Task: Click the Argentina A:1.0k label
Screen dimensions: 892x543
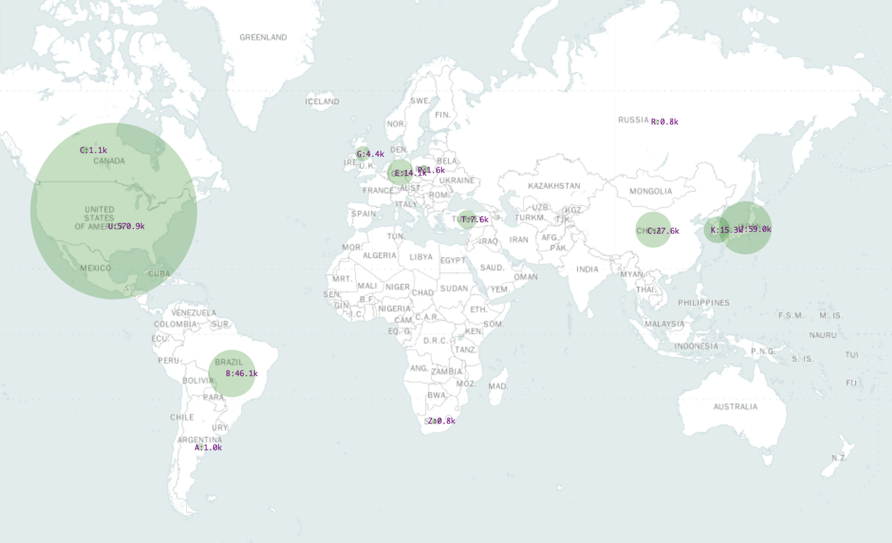Action: pyautogui.click(x=208, y=448)
